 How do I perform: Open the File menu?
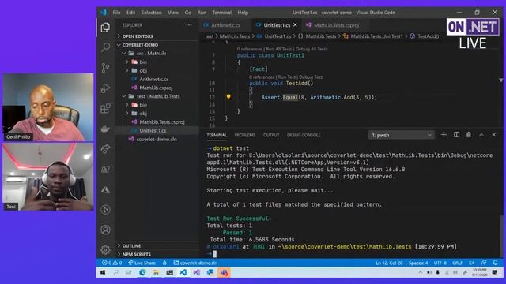(x=116, y=13)
